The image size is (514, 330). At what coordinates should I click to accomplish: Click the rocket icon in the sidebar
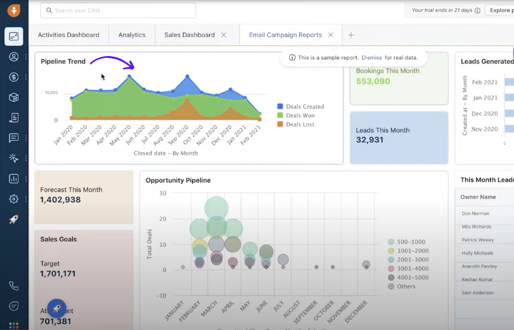pos(14,219)
